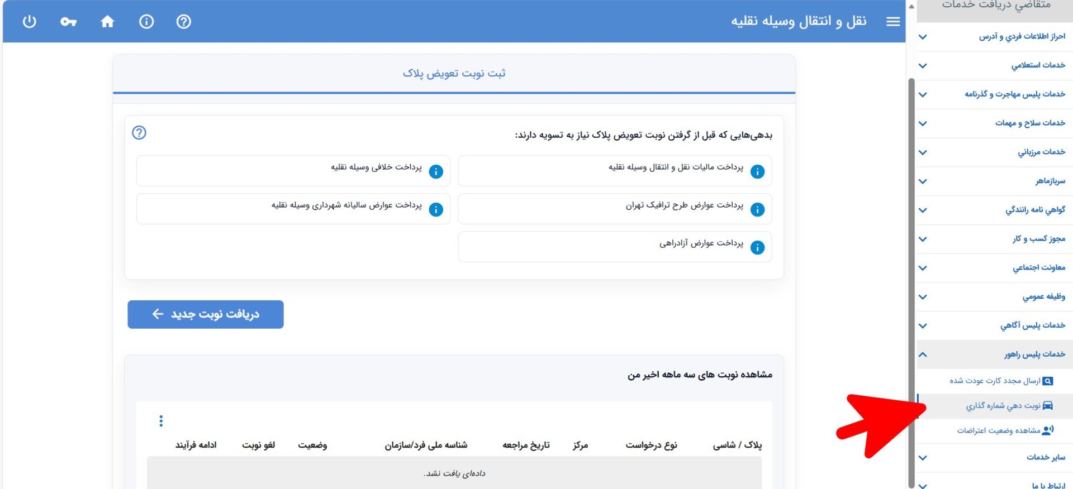
Task: Click ثبت نوبت تعویض پلاک heading
Action: (454, 73)
